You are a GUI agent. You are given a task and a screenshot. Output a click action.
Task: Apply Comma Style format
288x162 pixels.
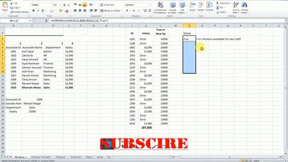[x=139, y=11]
